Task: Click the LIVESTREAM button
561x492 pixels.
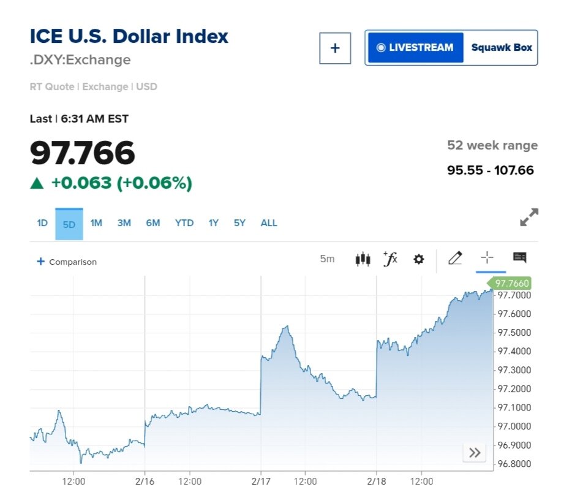Action: [x=415, y=48]
